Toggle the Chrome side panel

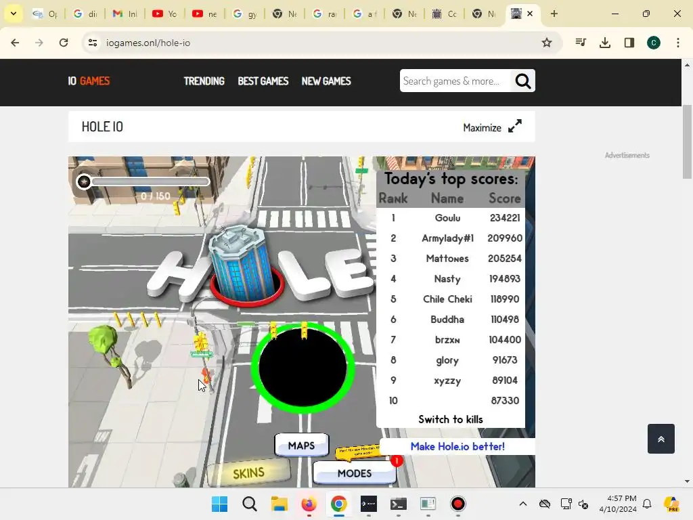[x=629, y=43]
